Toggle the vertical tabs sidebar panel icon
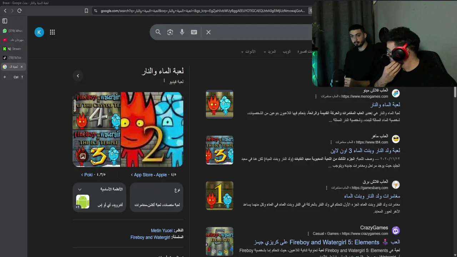The image size is (457, 257). tap(5, 21)
